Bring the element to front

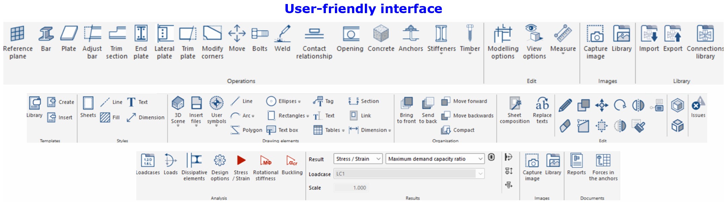click(407, 111)
